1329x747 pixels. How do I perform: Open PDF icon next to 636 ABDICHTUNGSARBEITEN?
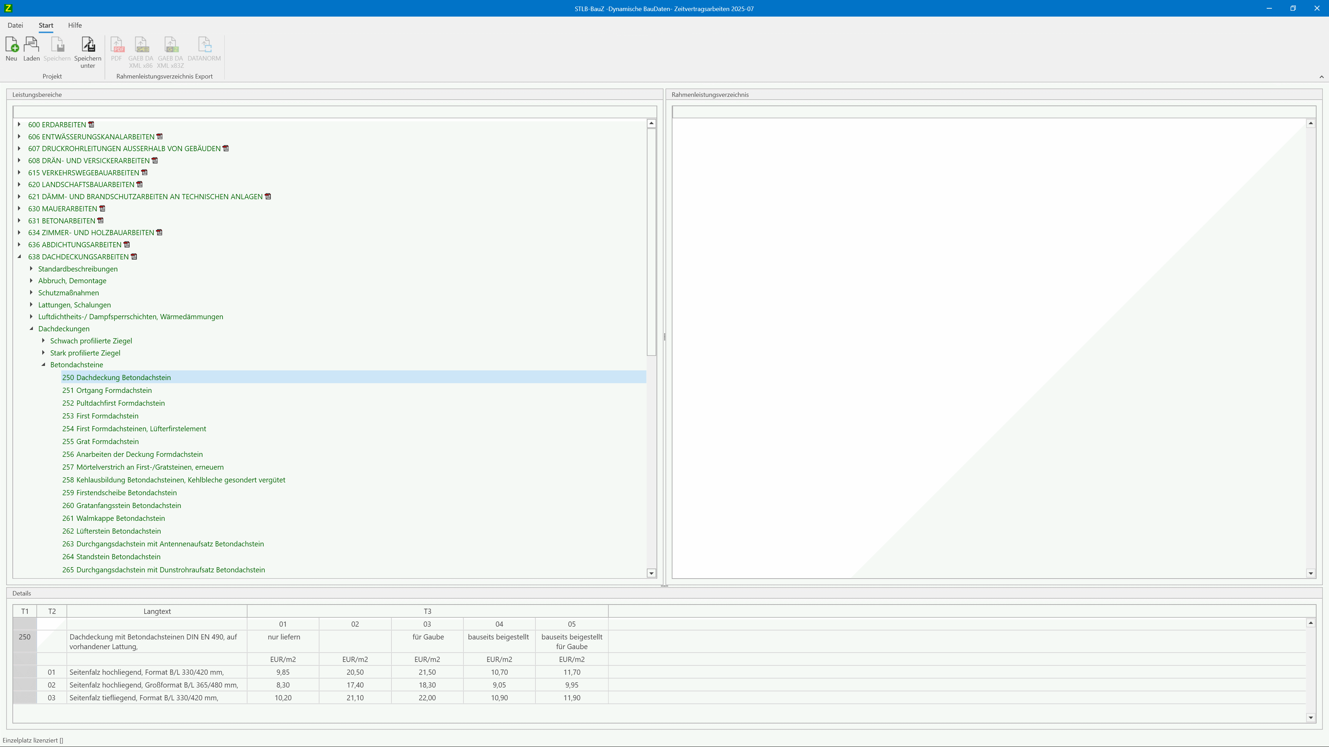click(127, 245)
